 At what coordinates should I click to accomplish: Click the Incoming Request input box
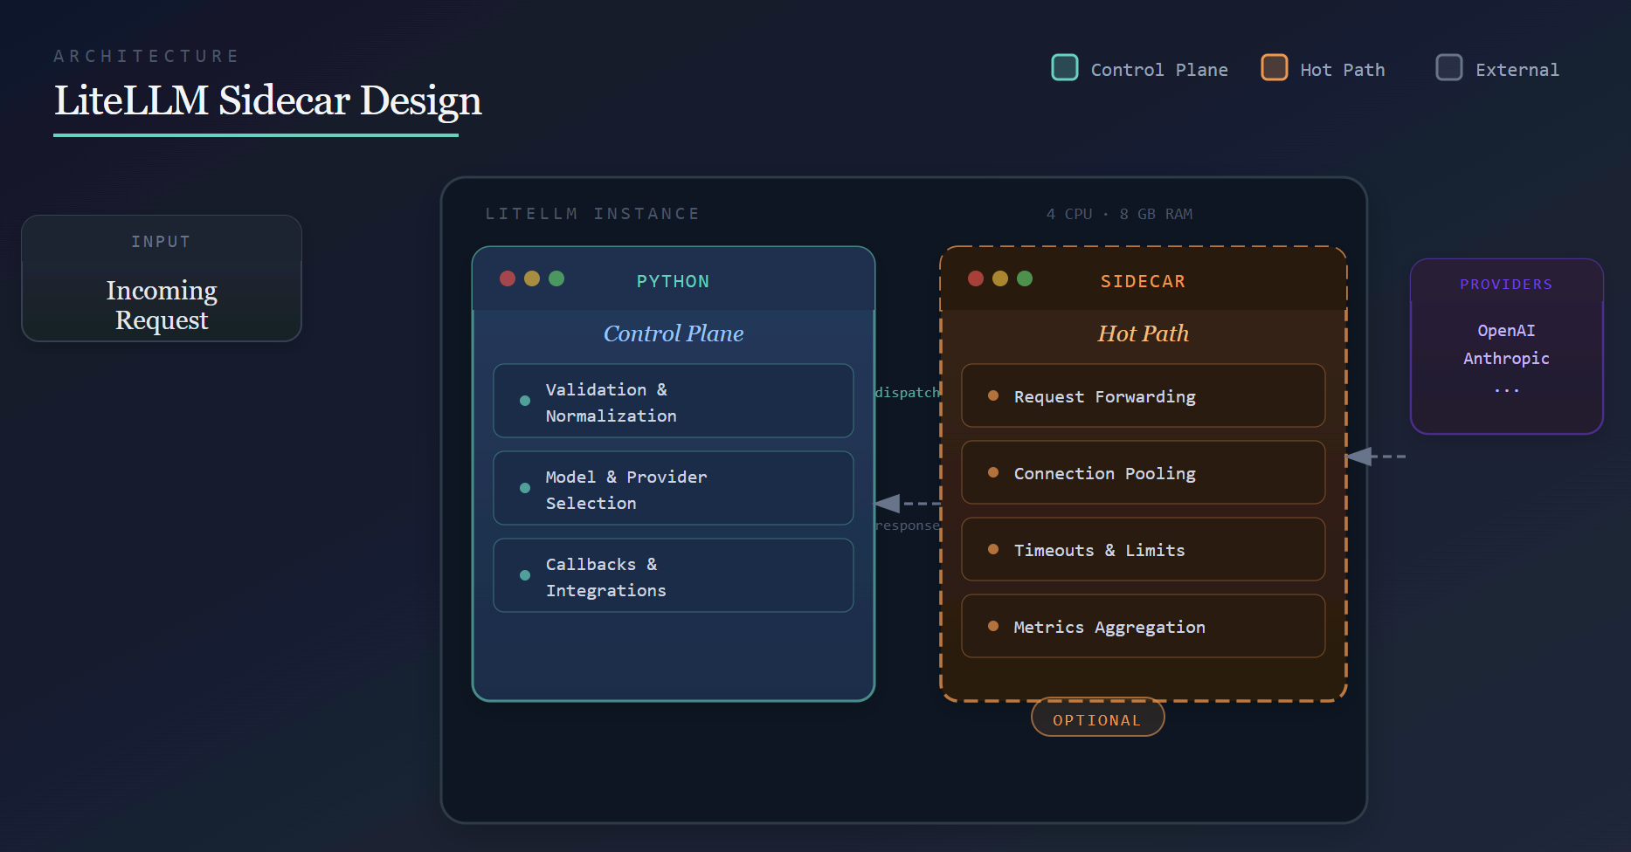(162, 278)
